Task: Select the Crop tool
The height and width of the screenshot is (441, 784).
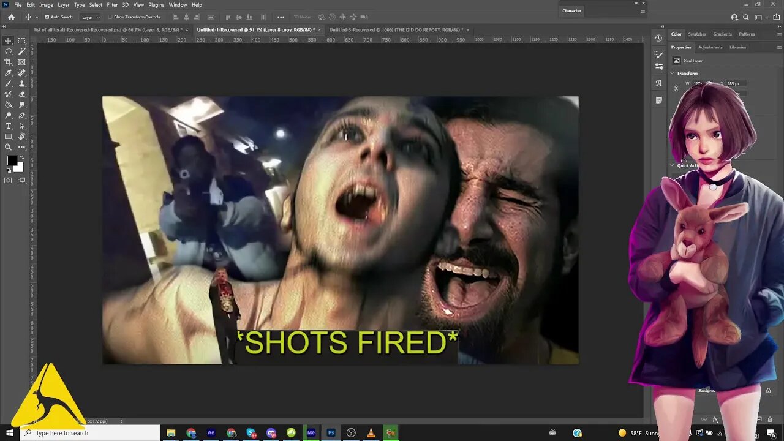Action: pyautogui.click(x=9, y=62)
